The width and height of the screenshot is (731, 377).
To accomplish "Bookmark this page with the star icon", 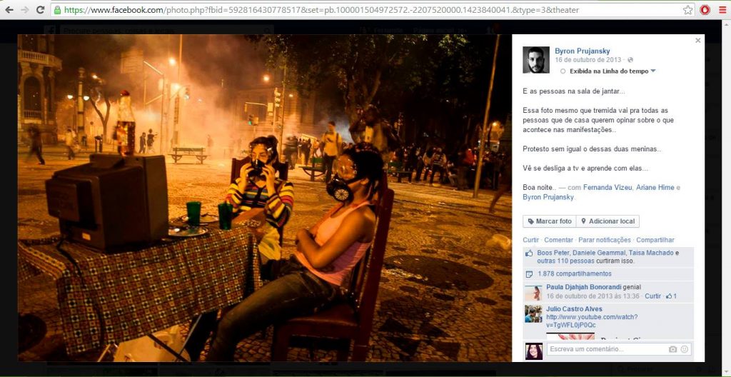I will 687,10.
